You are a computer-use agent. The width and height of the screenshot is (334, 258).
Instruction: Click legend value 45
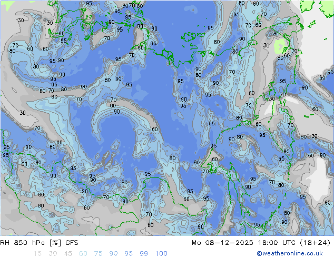(x=68, y=254)
